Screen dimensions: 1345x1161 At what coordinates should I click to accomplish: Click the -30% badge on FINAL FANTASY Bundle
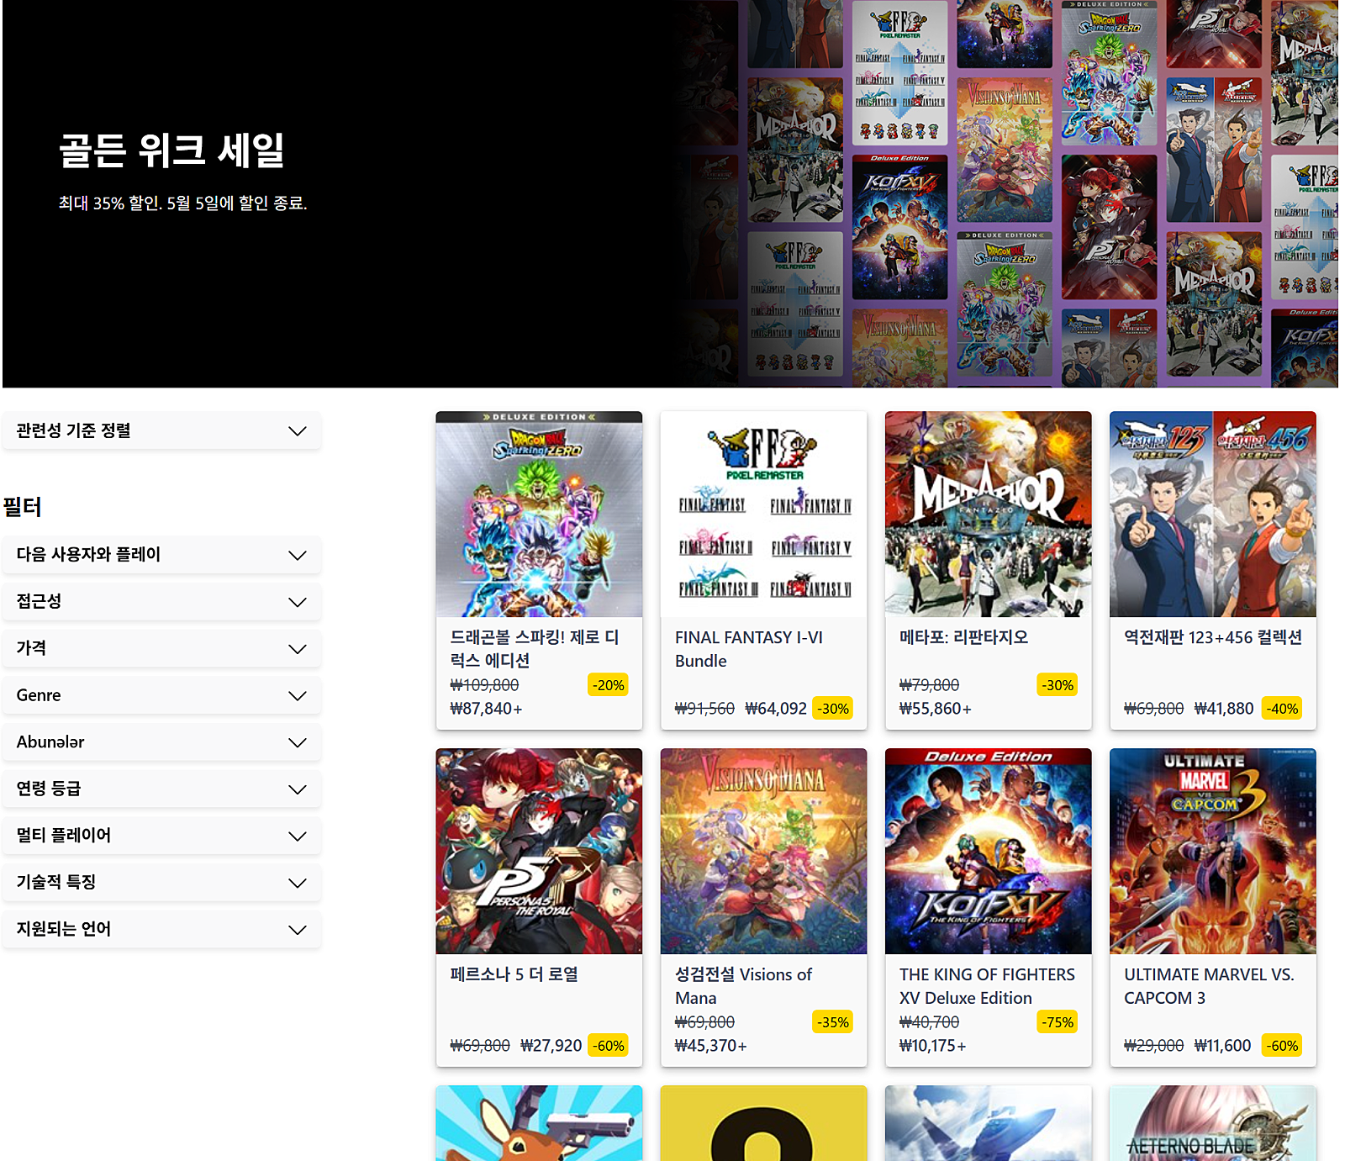pyautogui.click(x=833, y=709)
